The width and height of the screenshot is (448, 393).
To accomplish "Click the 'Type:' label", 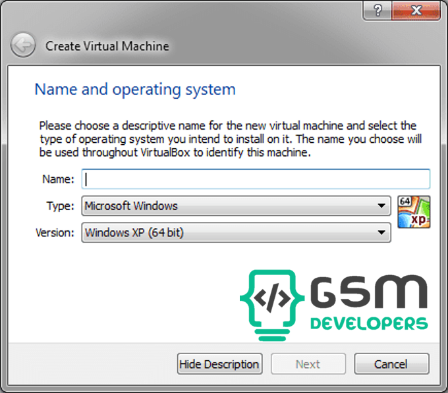I will click(x=61, y=206).
